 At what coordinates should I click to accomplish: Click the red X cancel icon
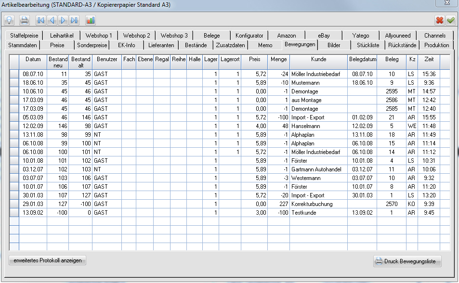[440, 20]
